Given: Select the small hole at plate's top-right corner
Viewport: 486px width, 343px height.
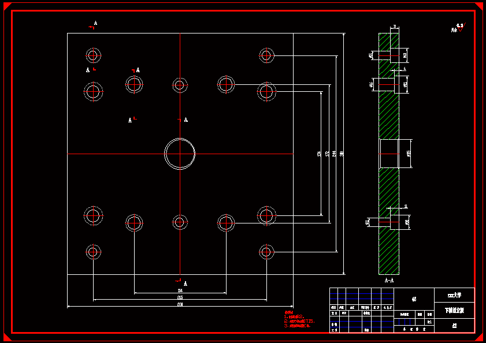Looking at the screenshot, I should pyautogui.click(x=266, y=55).
